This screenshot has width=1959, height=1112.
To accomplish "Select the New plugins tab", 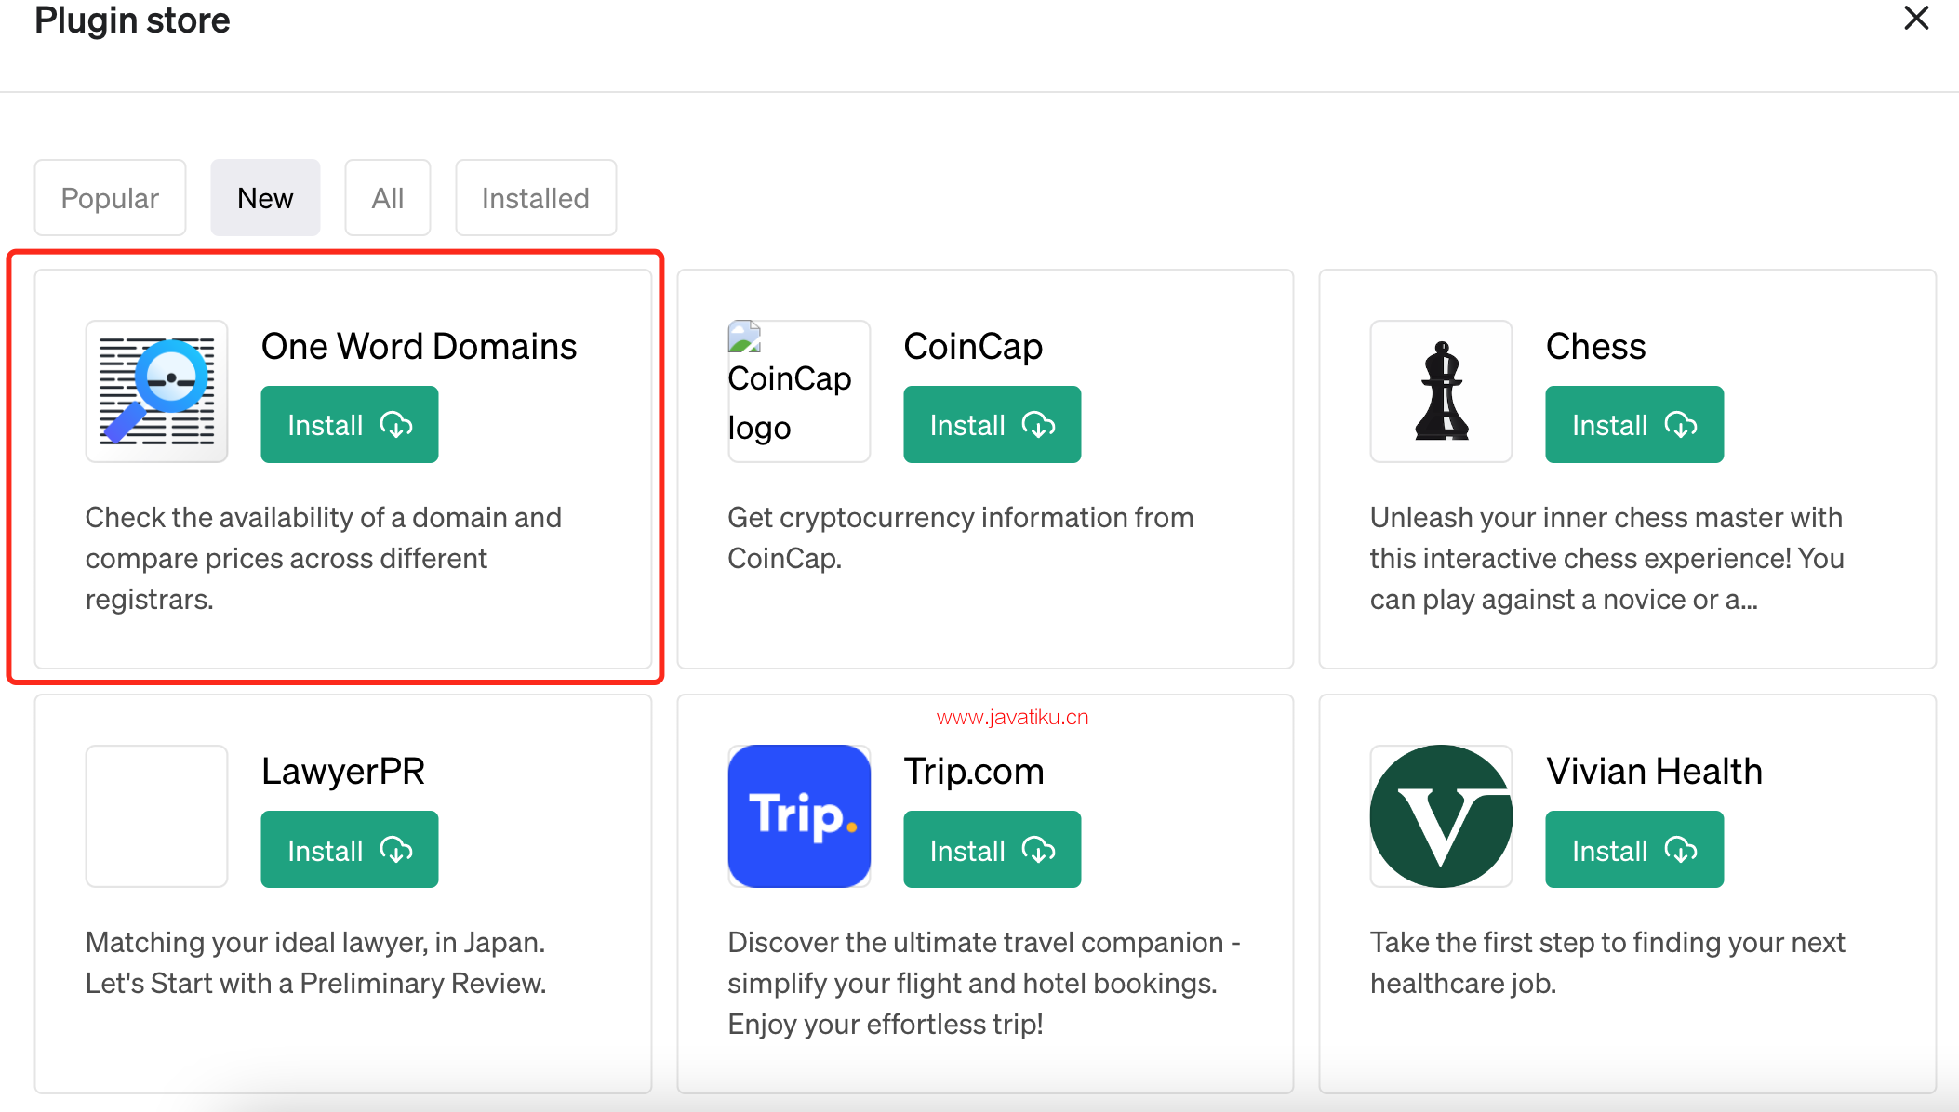I will pyautogui.click(x=265, y=198).
